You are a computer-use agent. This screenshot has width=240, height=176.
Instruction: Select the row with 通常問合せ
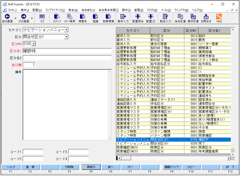[173, 104]
